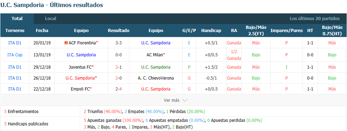Screen dimensions: 347x131
Task: Switch to the Local tab
Action: tap(51, 19)
